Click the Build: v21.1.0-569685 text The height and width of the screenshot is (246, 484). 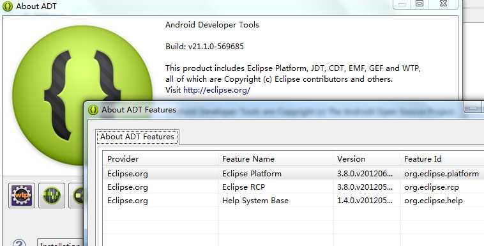204,47
